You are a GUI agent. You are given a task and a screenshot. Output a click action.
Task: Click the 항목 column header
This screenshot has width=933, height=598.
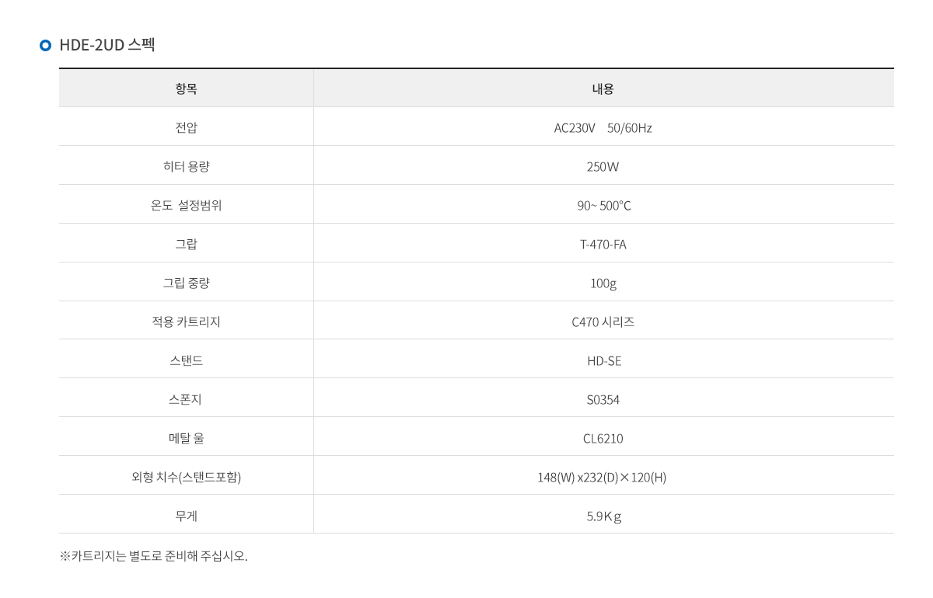[x=187, y=89]
